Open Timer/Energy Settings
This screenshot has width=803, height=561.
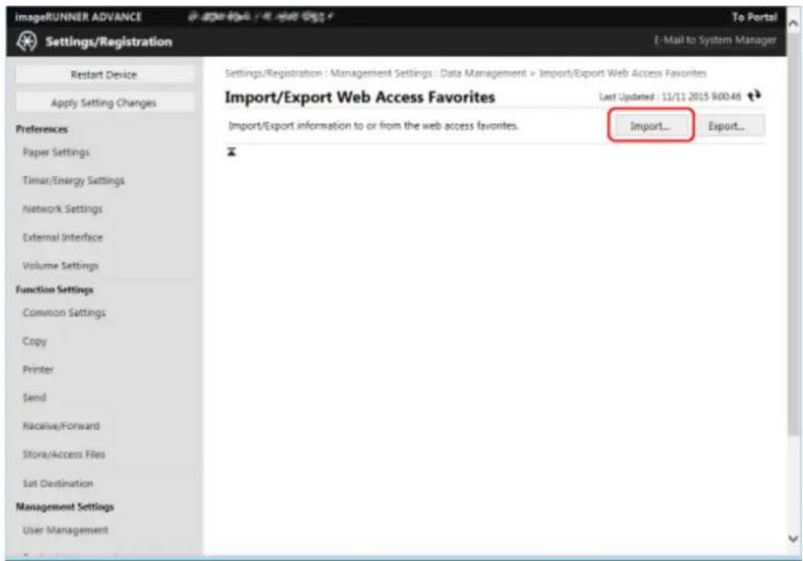[x=73, y=181]
